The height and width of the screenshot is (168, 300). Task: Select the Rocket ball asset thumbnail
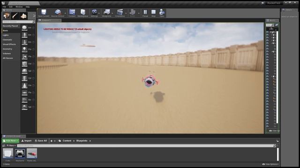pos(32,154)
